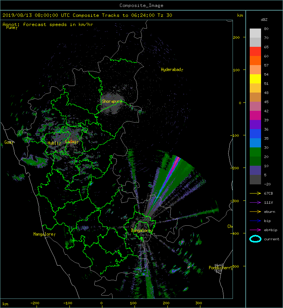This screenshot has width=283, height=308.
Task: Pick the amber 51 dBZ color swatch
Action: click(255, 88)
